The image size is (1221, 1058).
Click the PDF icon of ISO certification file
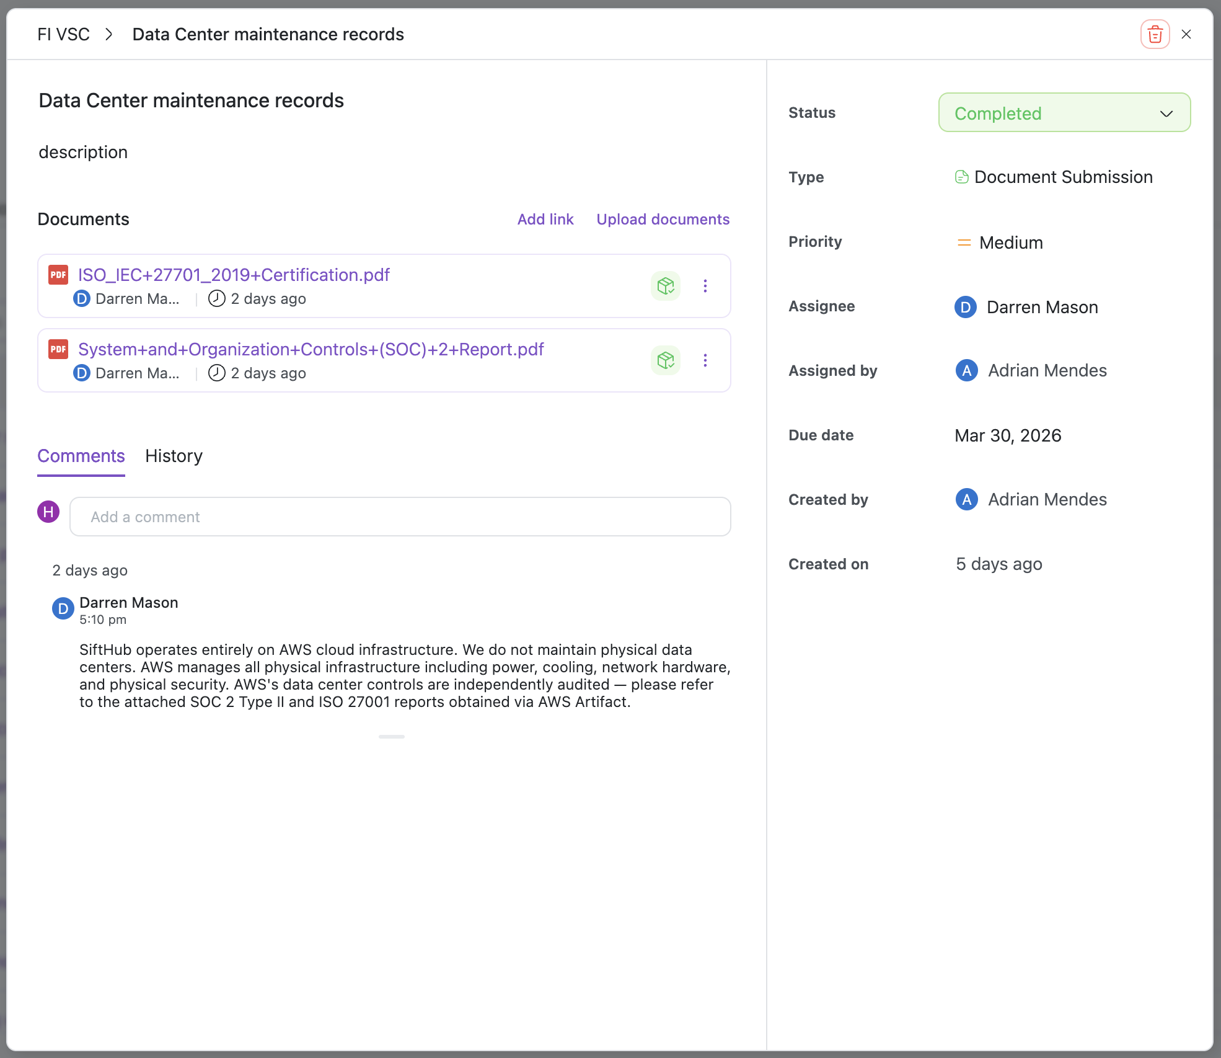[x=58, y=275]
